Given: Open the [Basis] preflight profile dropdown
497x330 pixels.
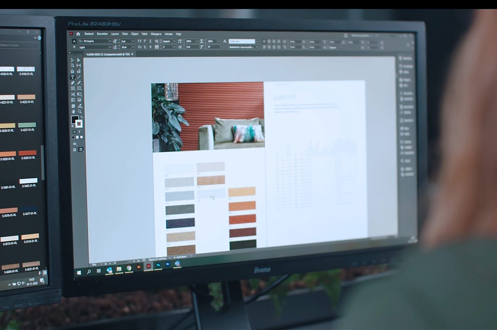Looking at the screenshot, I should 169,258.
